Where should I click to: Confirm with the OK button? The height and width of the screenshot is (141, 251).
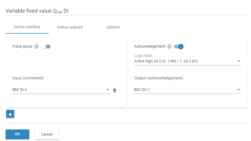pyautogui.click(x=17, y=134)
